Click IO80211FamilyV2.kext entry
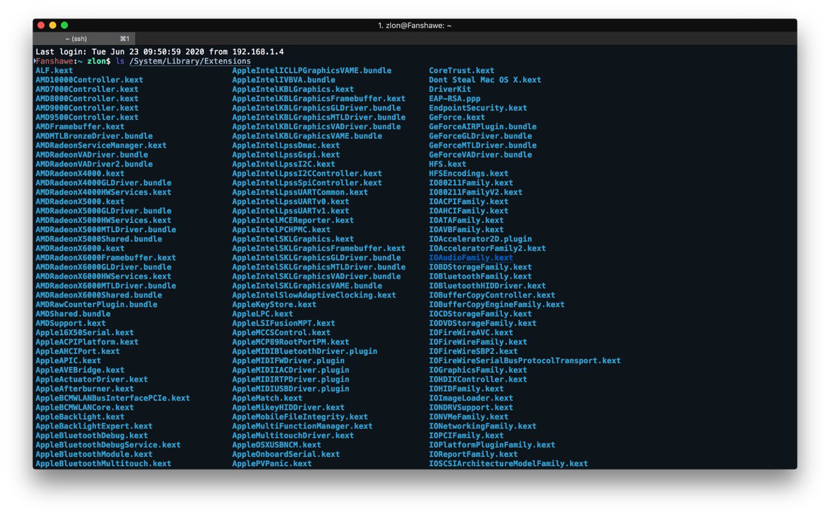Image resolution: width=830 pixels, height=516 pixels. pos(475,193)
